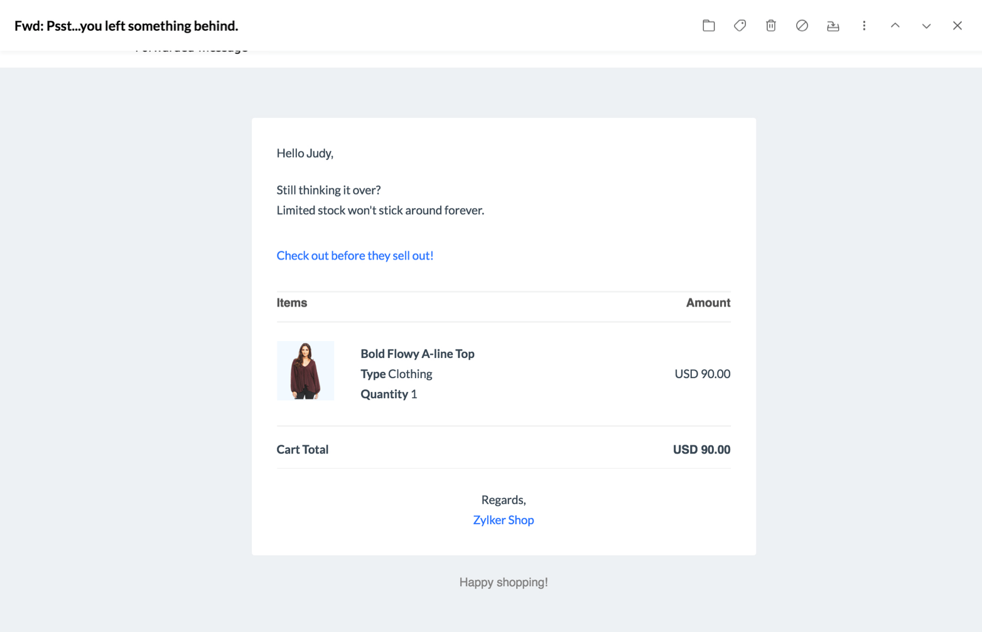Image resolution: width=982 pixels, height=632 pixels.
Task: Click the 'Hello Judy,' greeting text
Action: coord(305,153)
